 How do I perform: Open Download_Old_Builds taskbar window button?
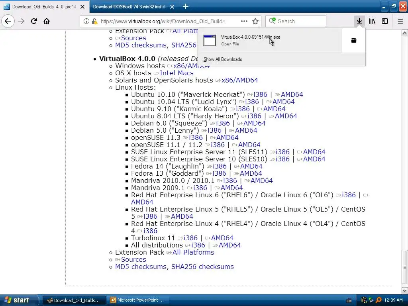pos(74,300)
